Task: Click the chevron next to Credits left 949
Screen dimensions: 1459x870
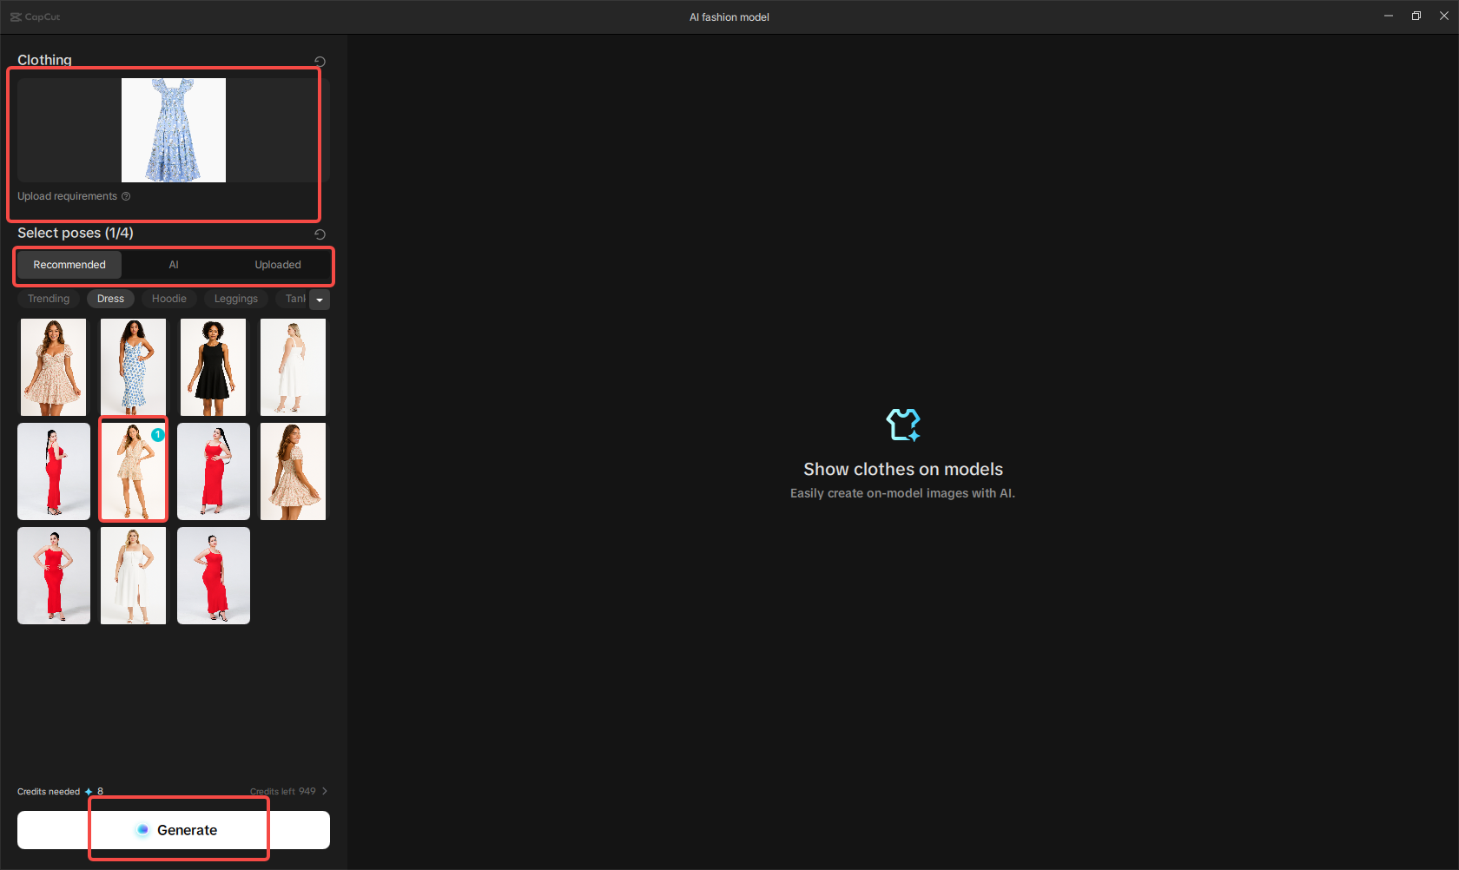Action: point(324,791)
